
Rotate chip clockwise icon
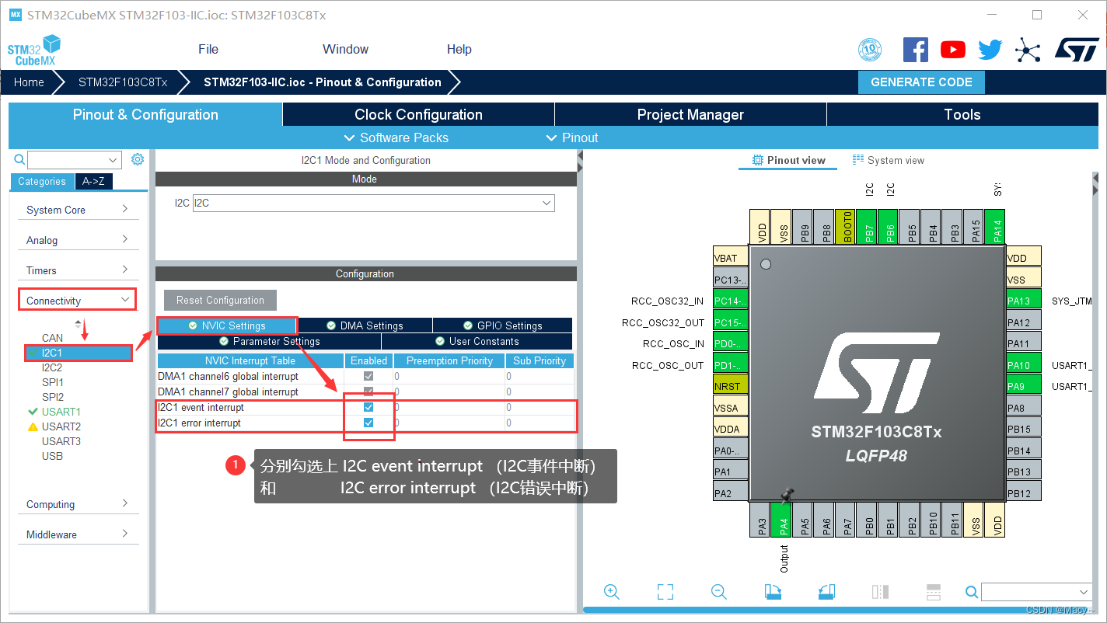pyautogui.click(x=773, y=592)
